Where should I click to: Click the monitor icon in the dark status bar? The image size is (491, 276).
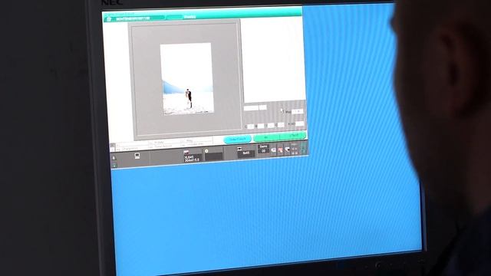coord(137,156)
